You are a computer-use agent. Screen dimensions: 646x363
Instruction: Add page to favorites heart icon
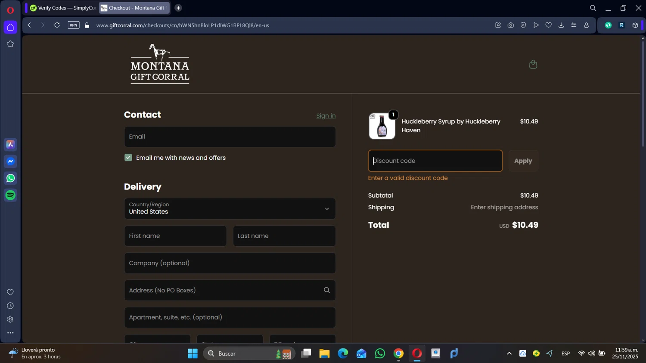click(x=549, y=25)
